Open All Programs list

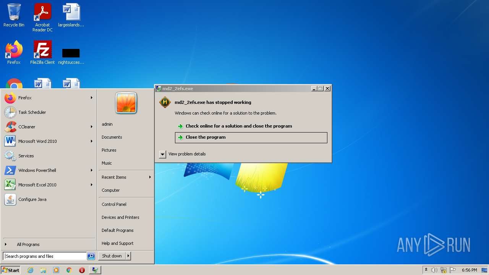click(x=49, y=244)
